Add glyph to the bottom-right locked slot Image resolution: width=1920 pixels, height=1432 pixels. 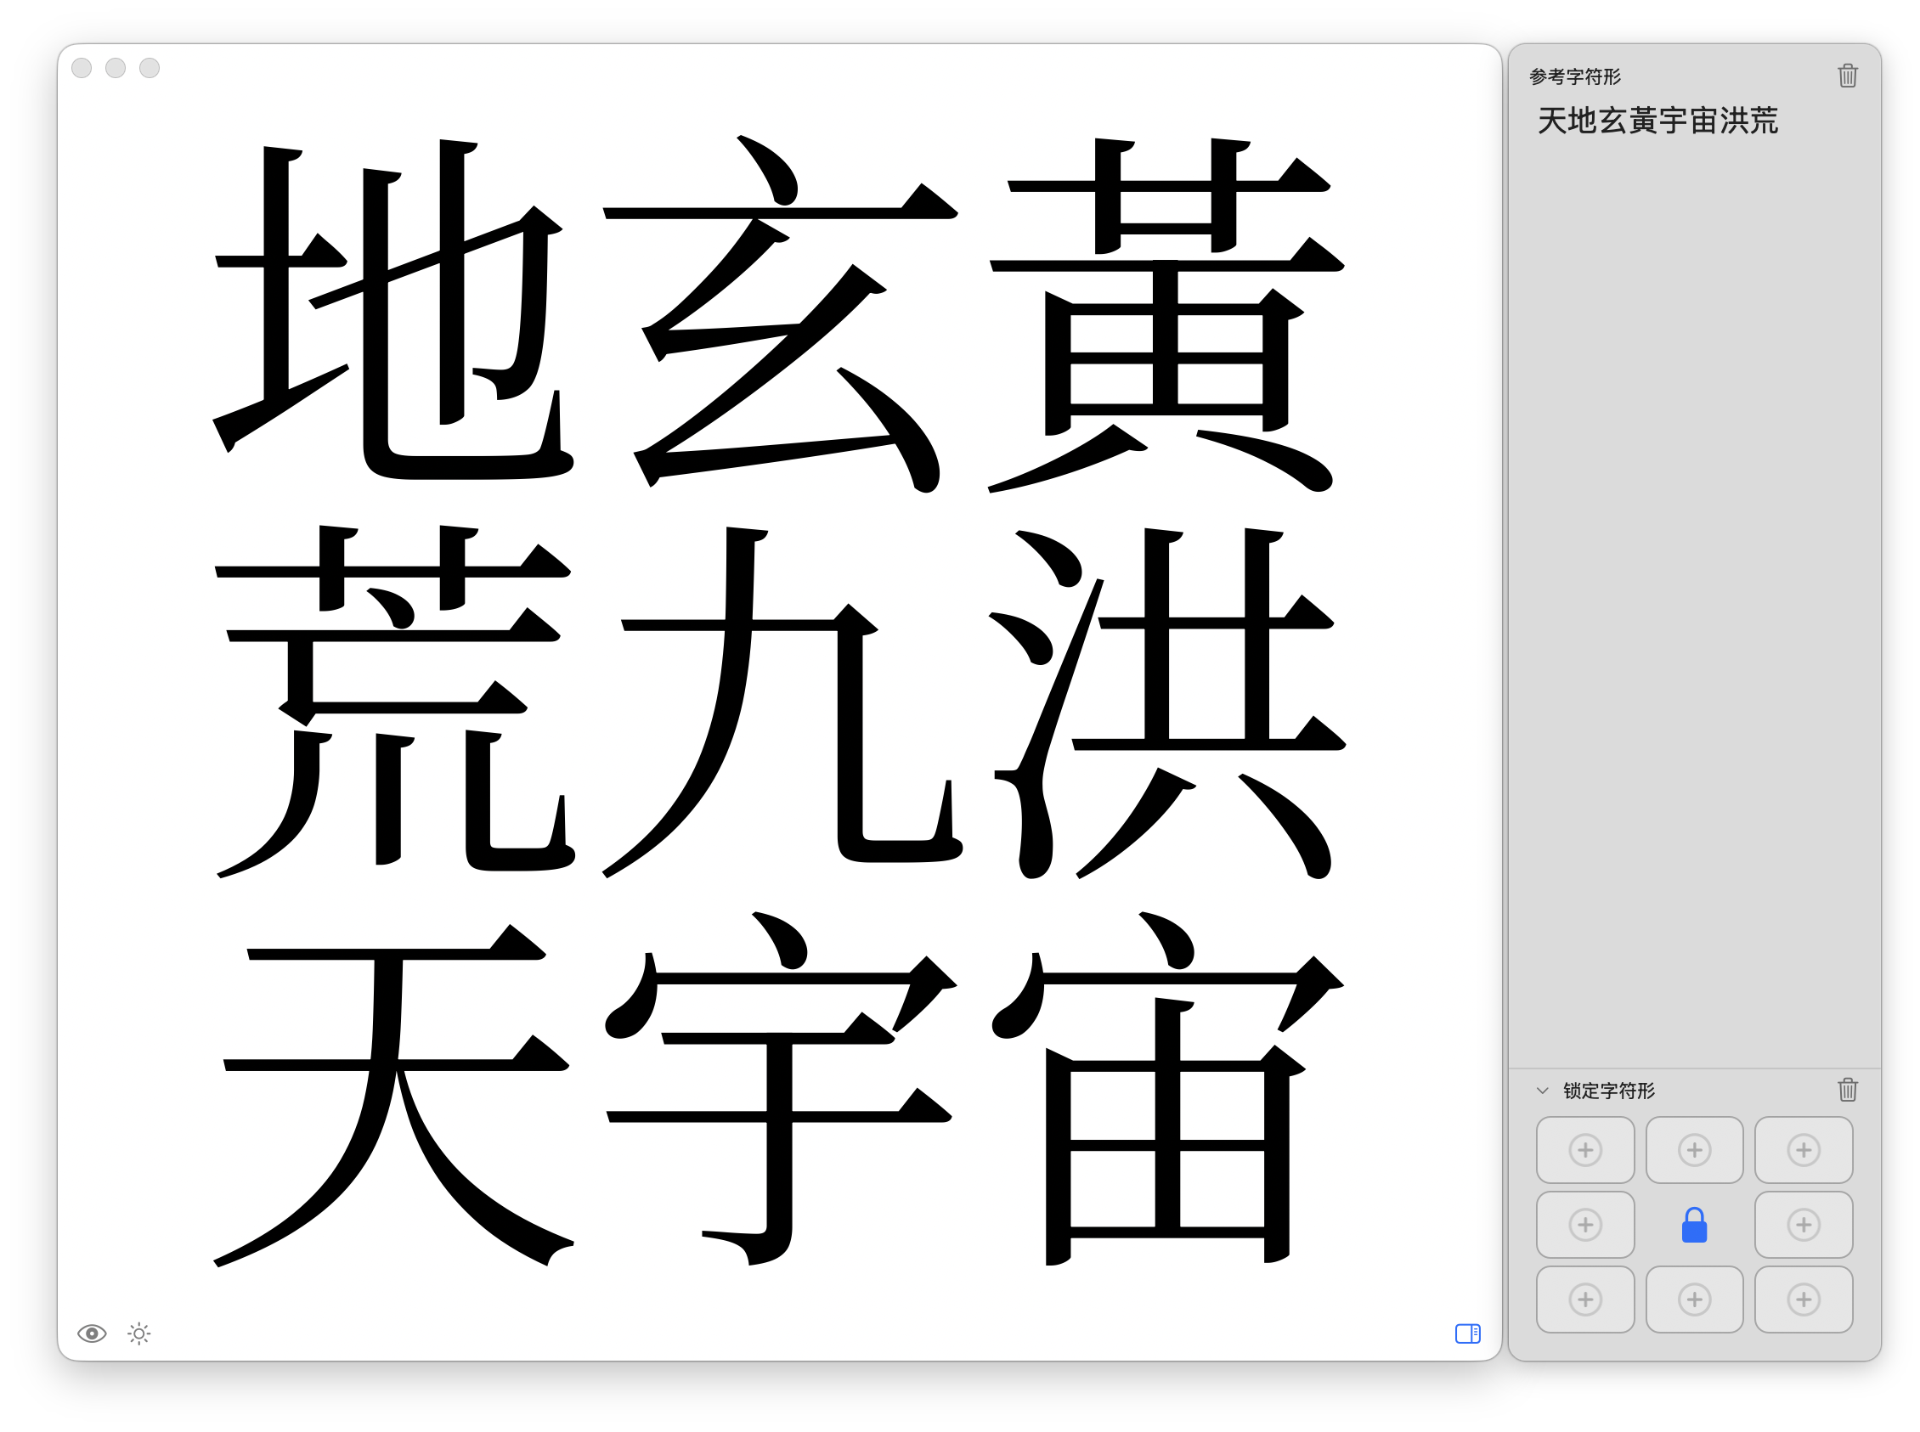pyautogui.click(x=1804, y=1299)
